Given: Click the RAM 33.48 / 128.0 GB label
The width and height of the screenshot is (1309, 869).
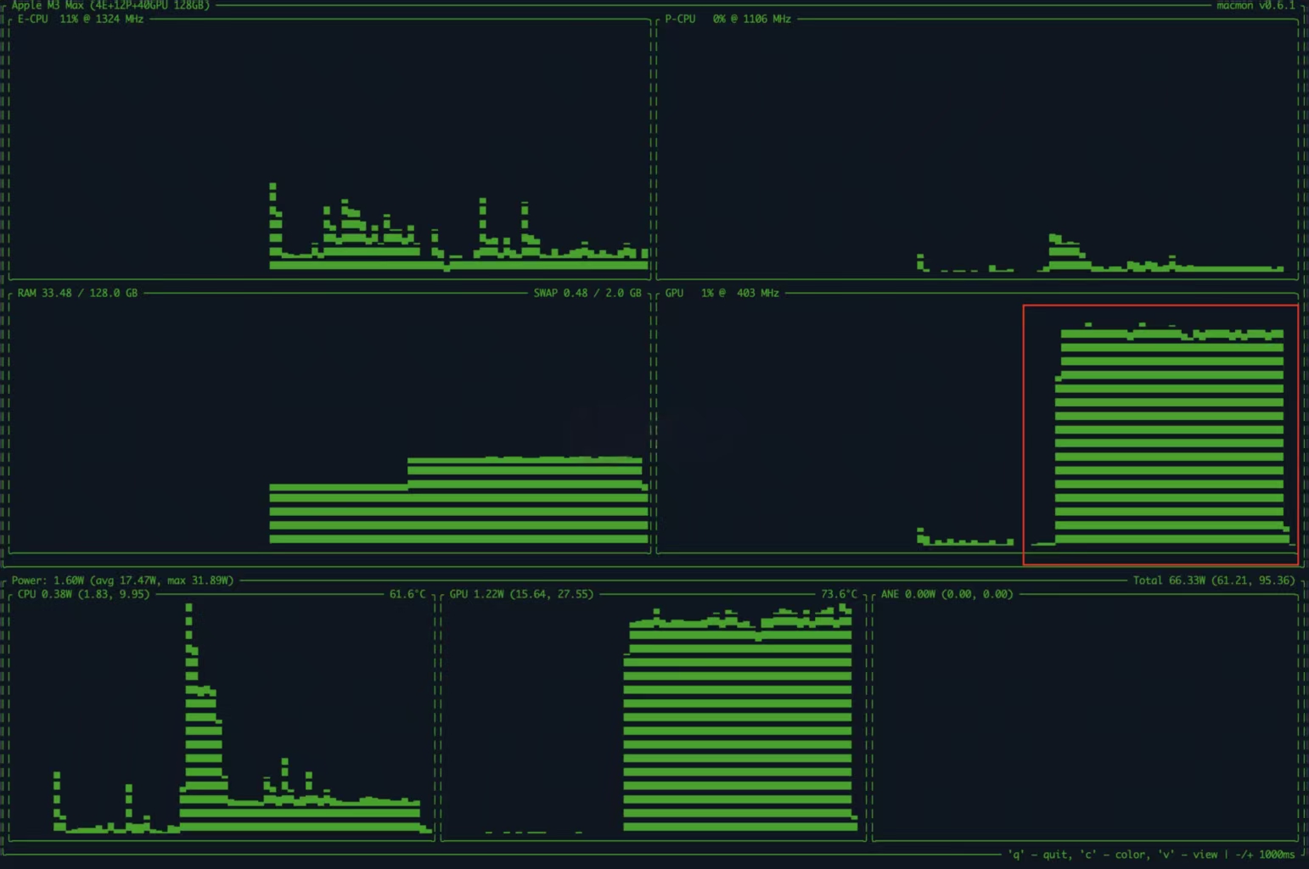Looking at the screenshot, I should (x=77, y=293).
